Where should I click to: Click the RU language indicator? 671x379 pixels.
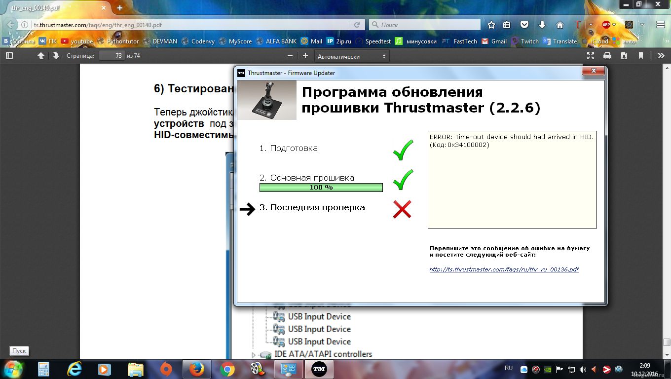point(509,368)
